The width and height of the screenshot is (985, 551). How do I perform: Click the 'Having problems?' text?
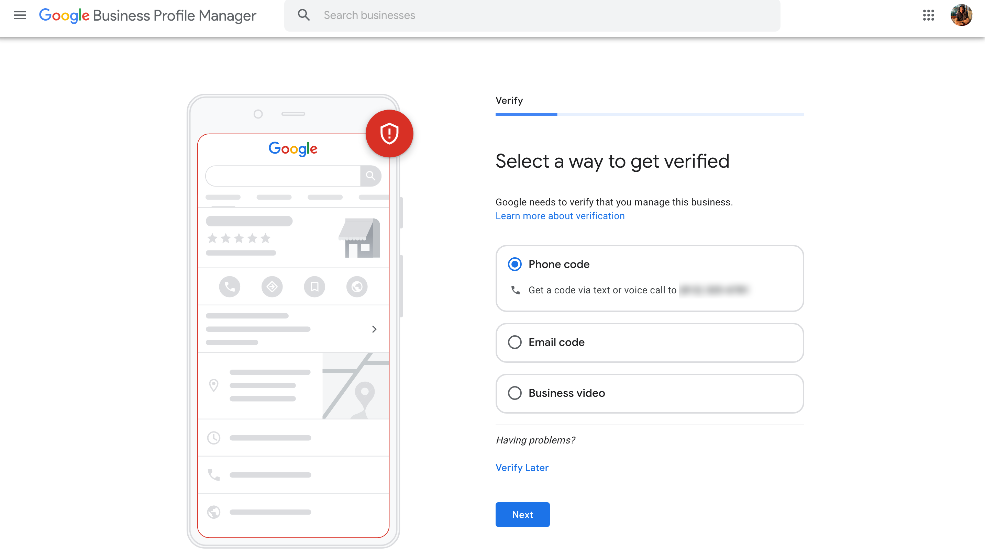click(x=535, y=440)
